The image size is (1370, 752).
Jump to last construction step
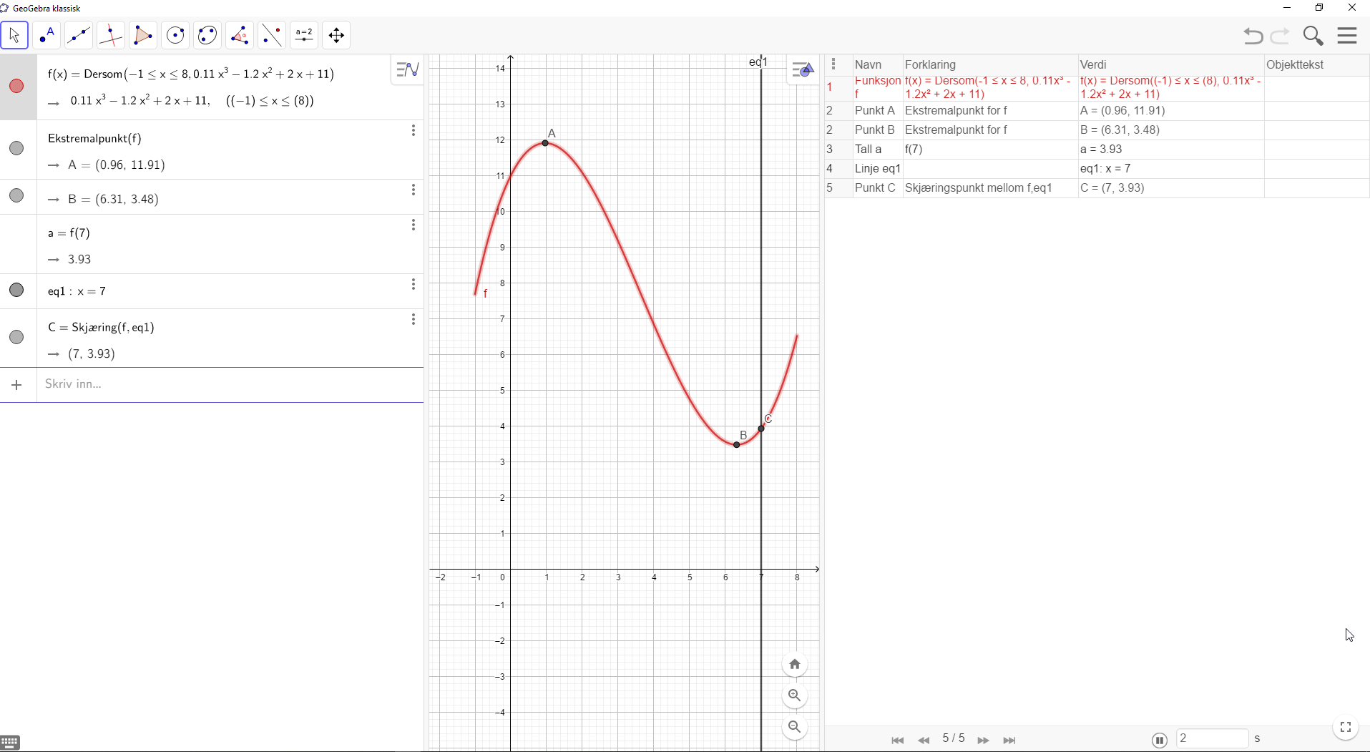pos(1009,741)
